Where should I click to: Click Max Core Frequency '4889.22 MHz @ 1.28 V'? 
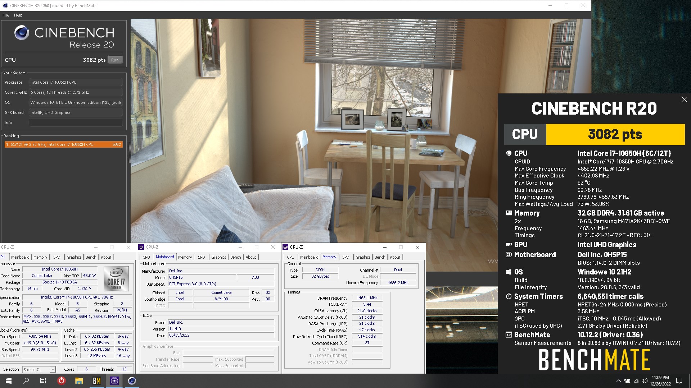point(604,169)
